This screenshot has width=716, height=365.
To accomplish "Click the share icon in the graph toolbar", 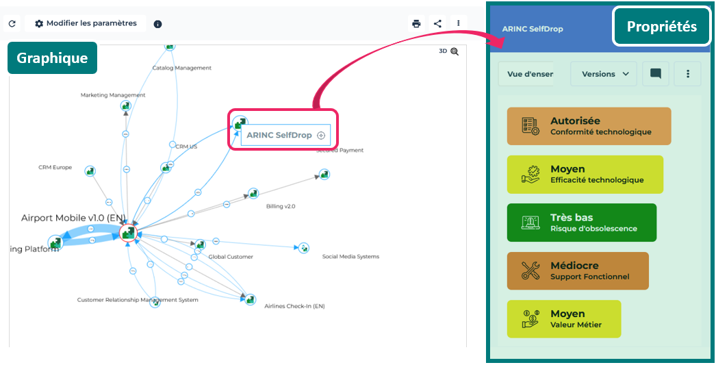I will point(437,23).
